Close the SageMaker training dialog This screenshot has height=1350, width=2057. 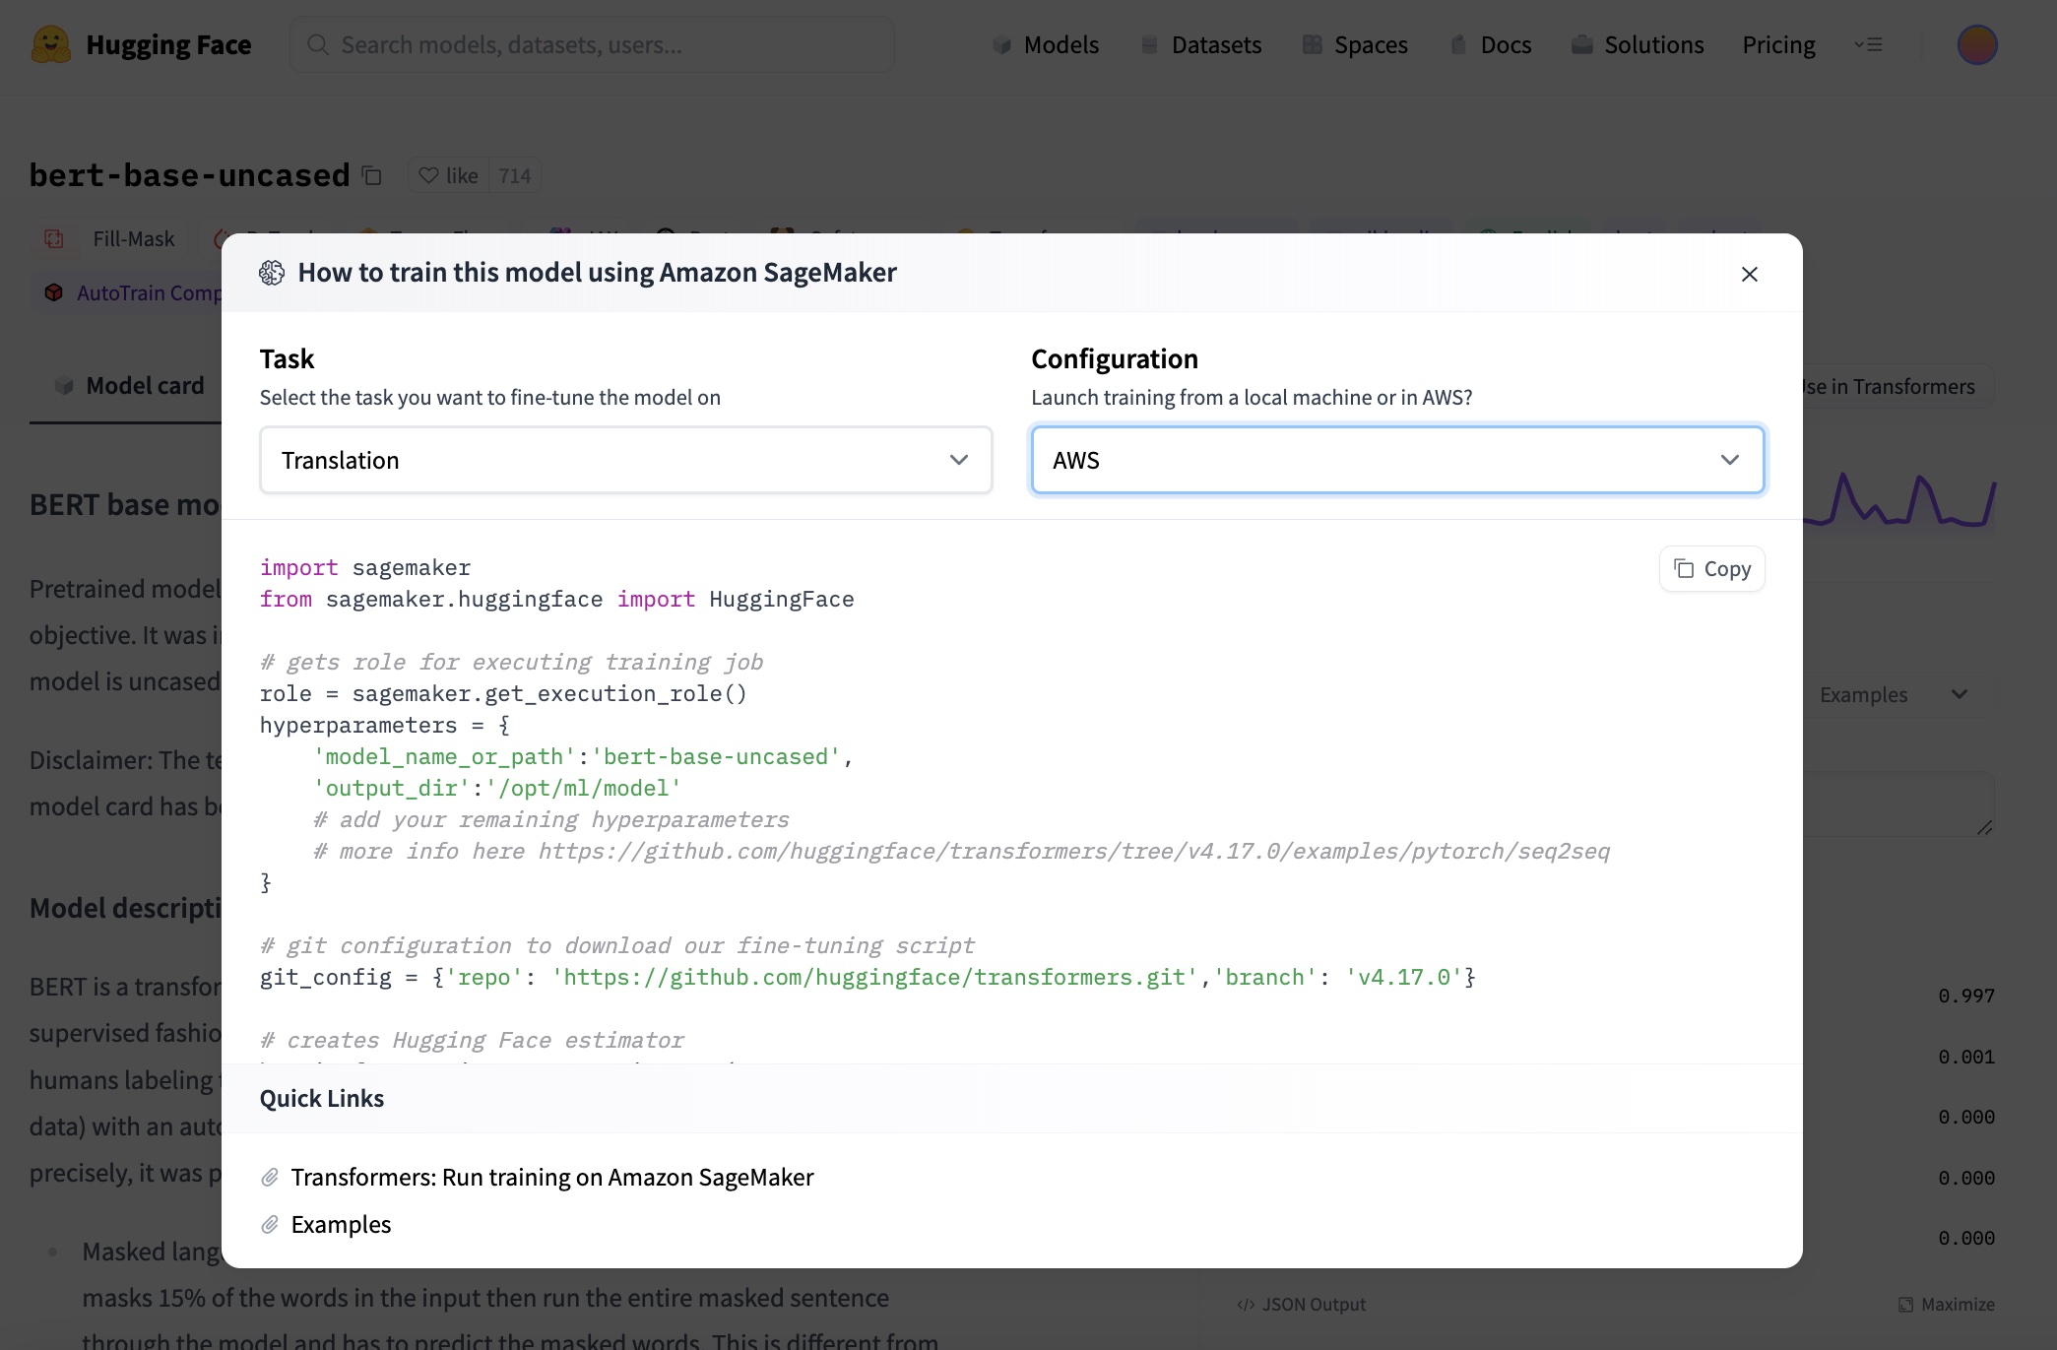[1749, 274]
